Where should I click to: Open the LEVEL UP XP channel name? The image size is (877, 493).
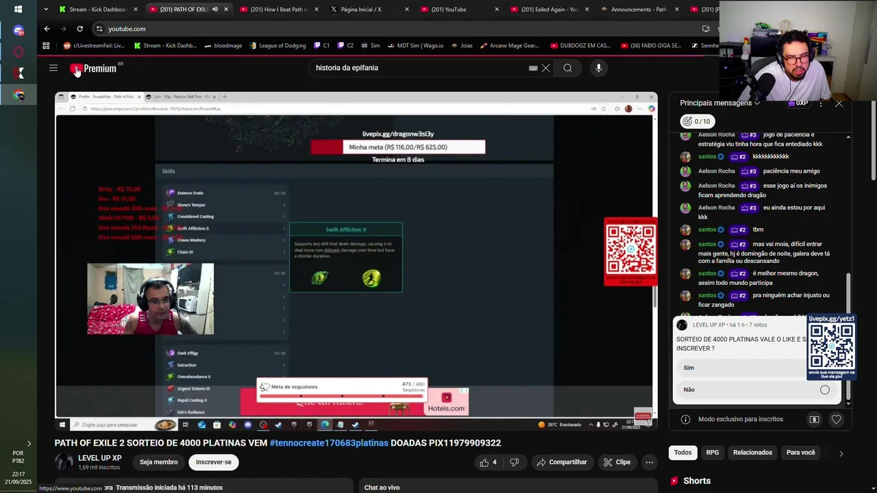coord(99,458)
